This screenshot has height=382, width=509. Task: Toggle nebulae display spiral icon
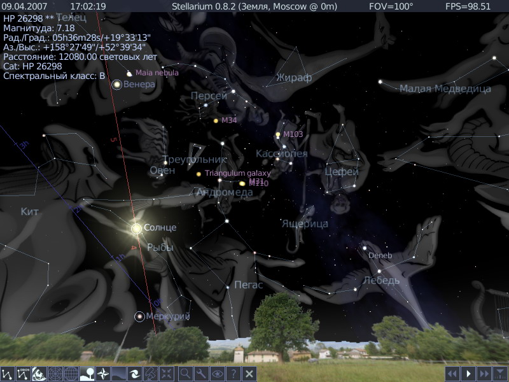click(135, 374)
